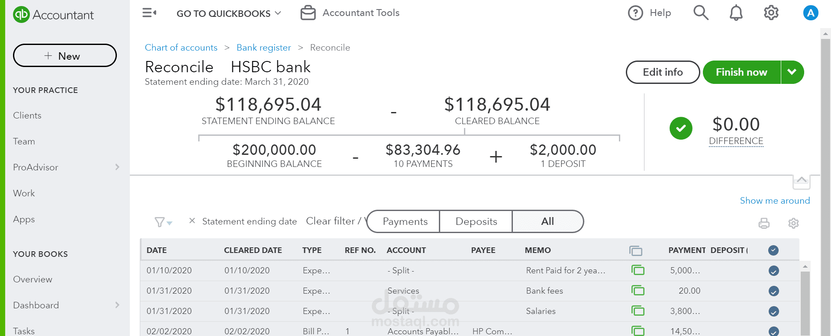Image resolution: width=831 pixels, height=336 pixels.
Task: Switch to the Payments tab
Action: point(405,221)
